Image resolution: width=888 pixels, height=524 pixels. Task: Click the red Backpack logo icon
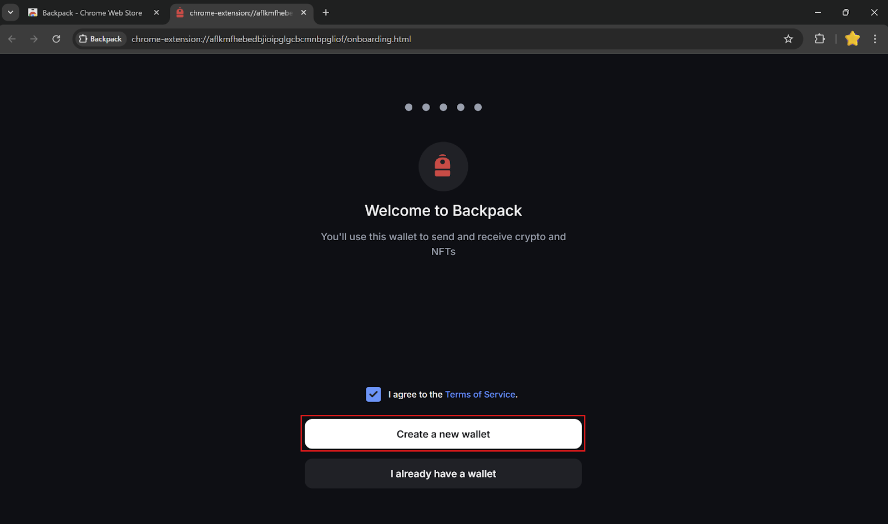[443, 166]
